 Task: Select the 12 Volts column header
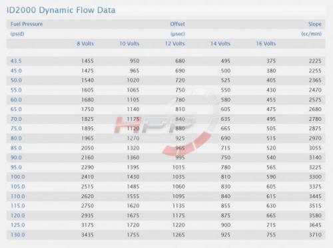175,44
